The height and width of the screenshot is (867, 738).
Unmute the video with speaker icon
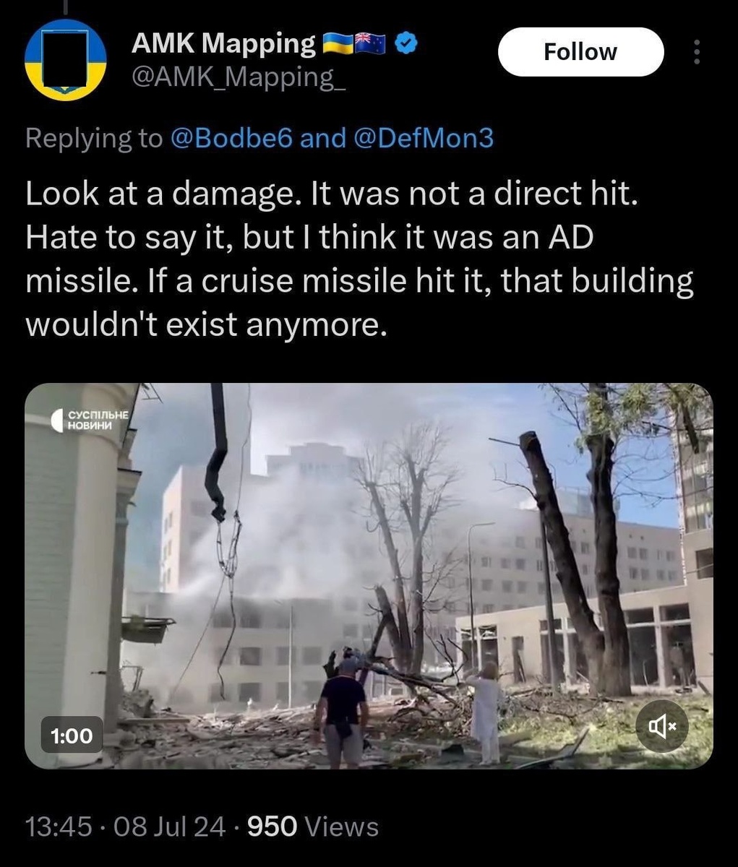click(x=662, y=726)
